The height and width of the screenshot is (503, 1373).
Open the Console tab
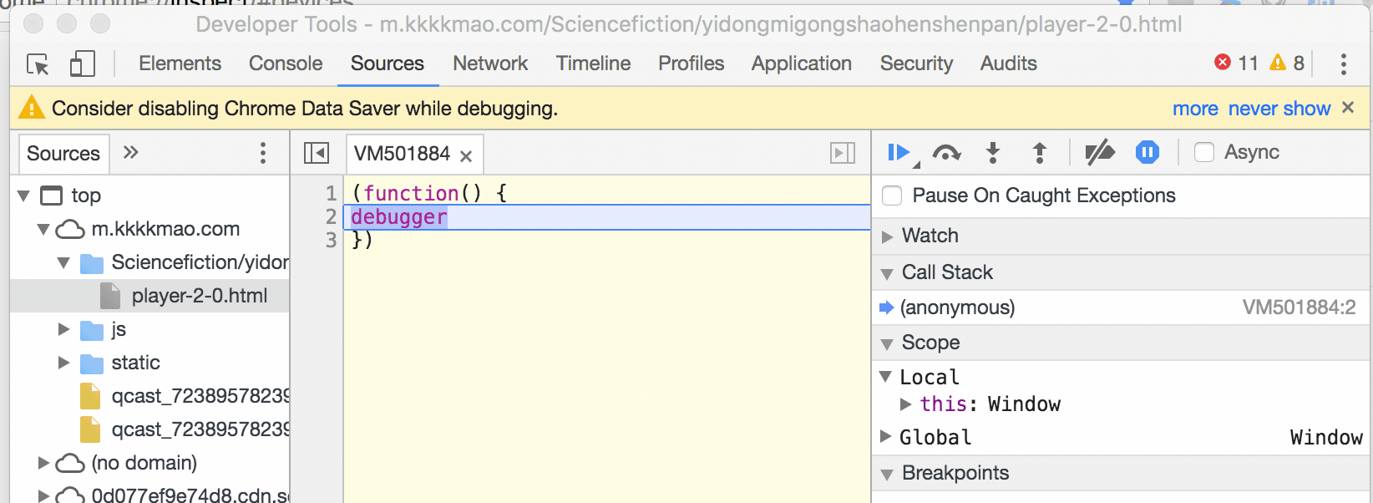coord(286,64)
